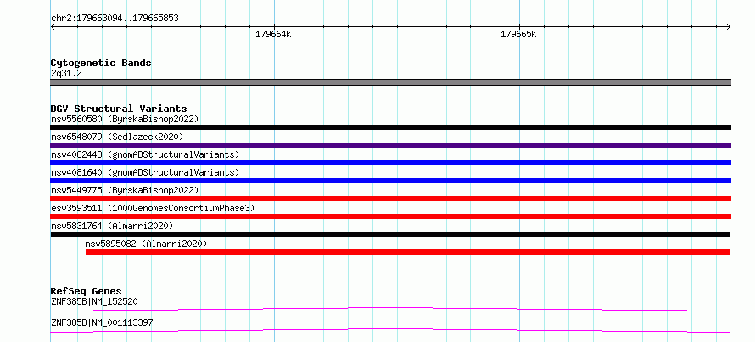Click the 2q31.2 band label
This screenshot has width=755, height=342.
coord(66,73)
